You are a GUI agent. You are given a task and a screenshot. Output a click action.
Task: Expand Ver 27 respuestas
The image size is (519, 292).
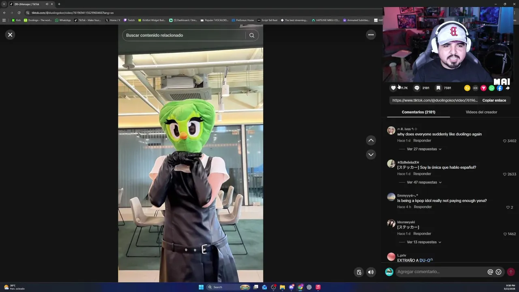pyautogui.click(x=424, y=149)
